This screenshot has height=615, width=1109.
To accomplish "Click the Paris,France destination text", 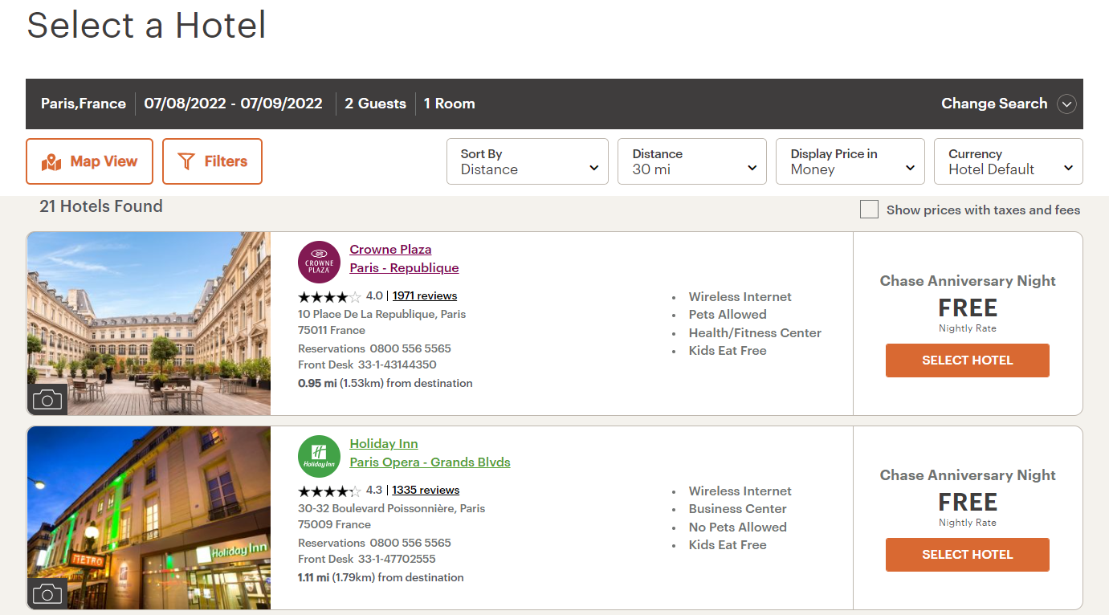I will [84, 104].
